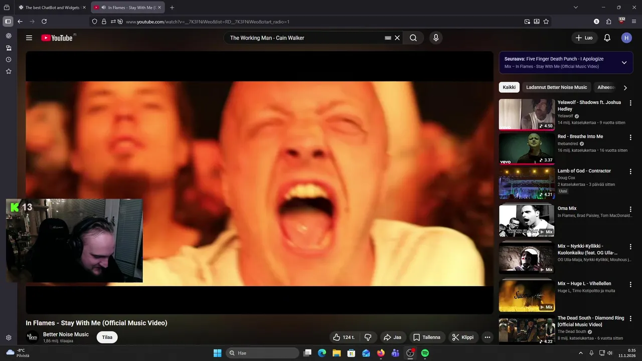This screenshot has height=361, width=642.
Task: Like the video with thumbs up 124 t.
Action: pos(344,337)
